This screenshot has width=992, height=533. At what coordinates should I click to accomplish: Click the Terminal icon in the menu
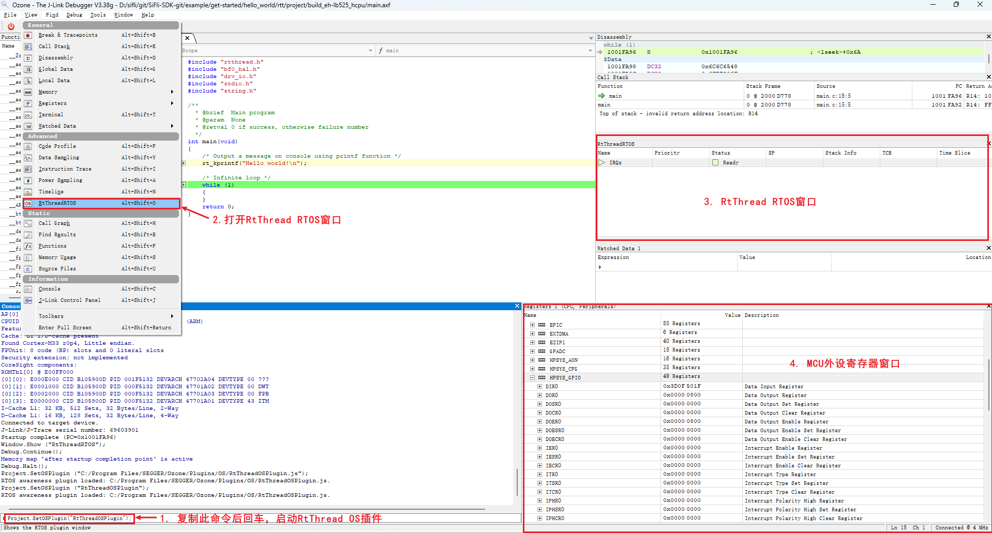tap(28, 115)
